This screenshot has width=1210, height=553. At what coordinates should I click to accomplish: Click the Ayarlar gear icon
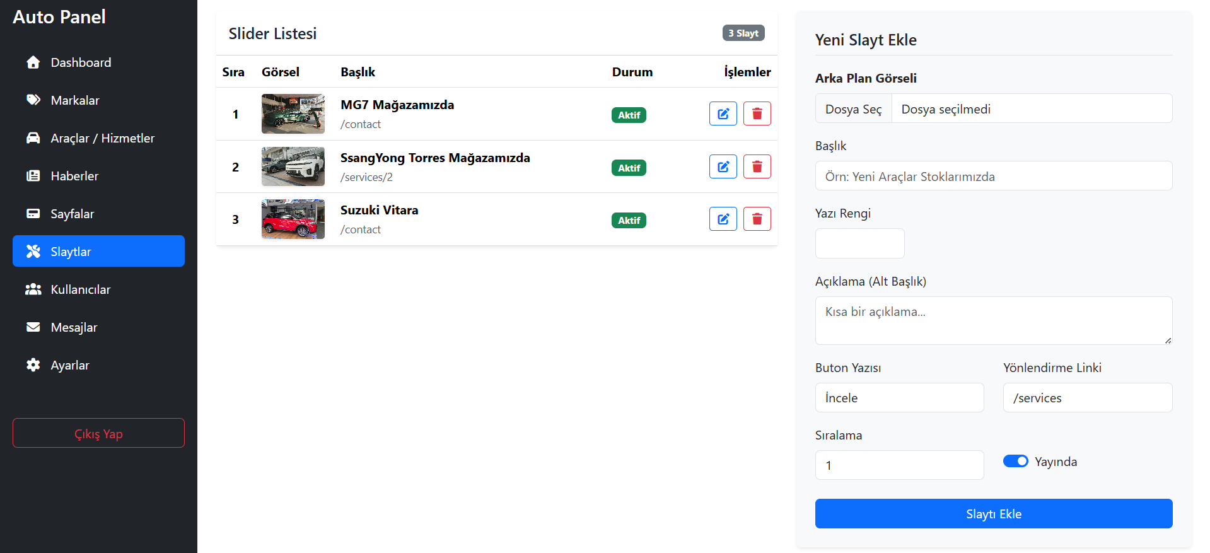(x=33, y=365)
